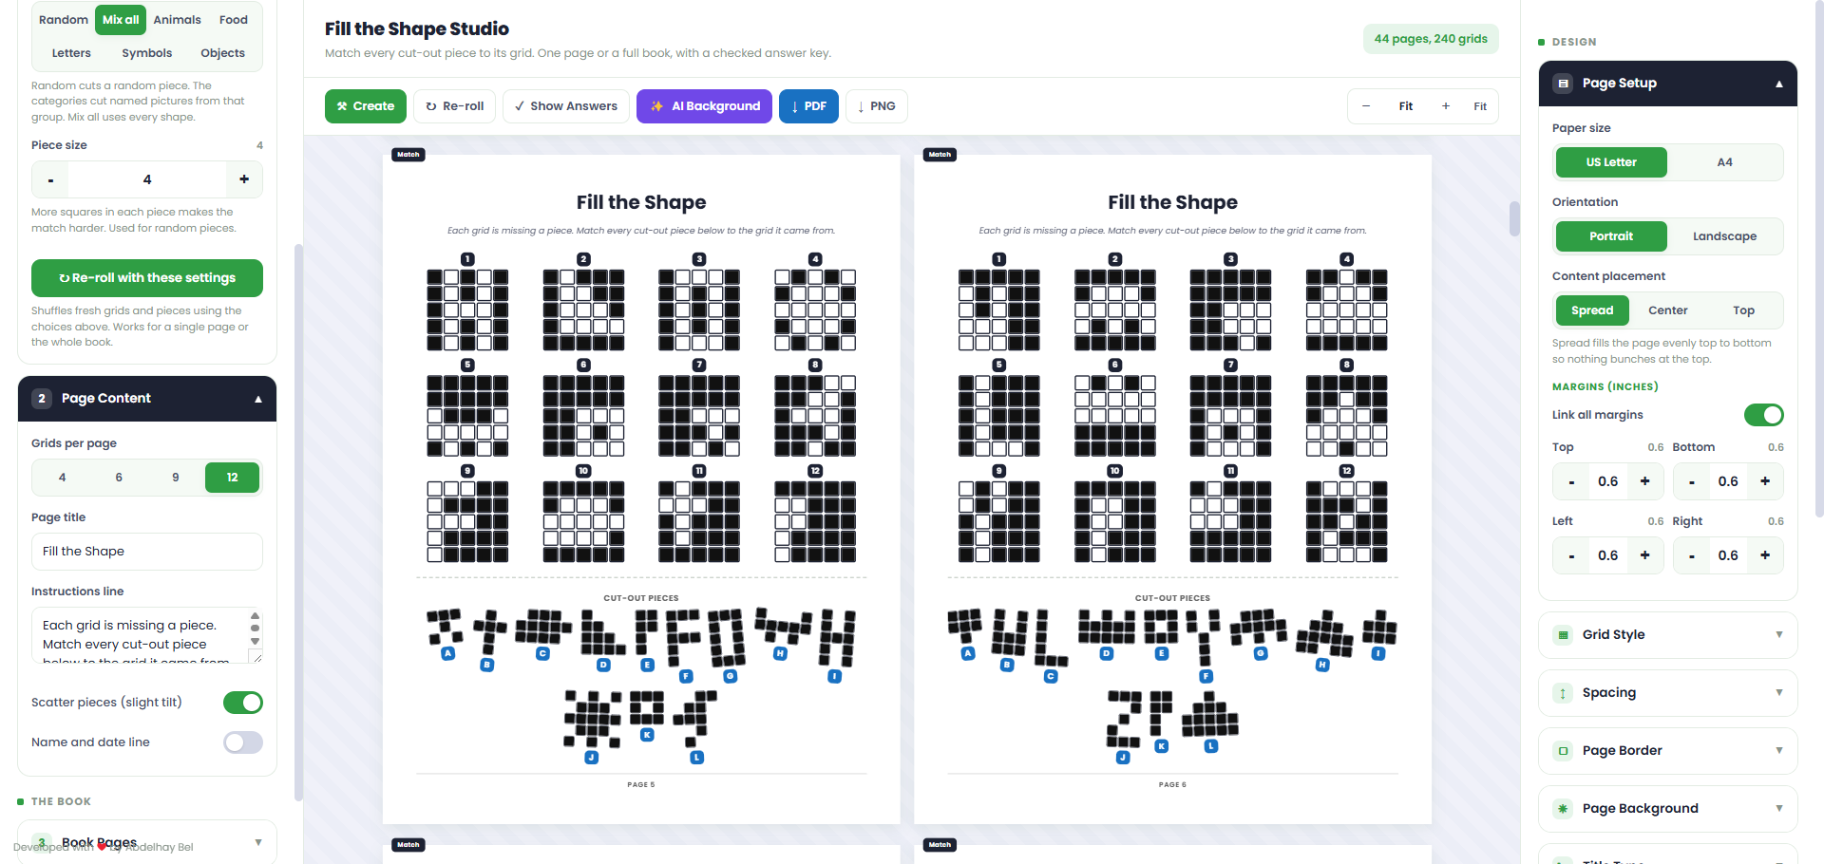
Task: Expand the Book Pages section
Action: (147, 842)
